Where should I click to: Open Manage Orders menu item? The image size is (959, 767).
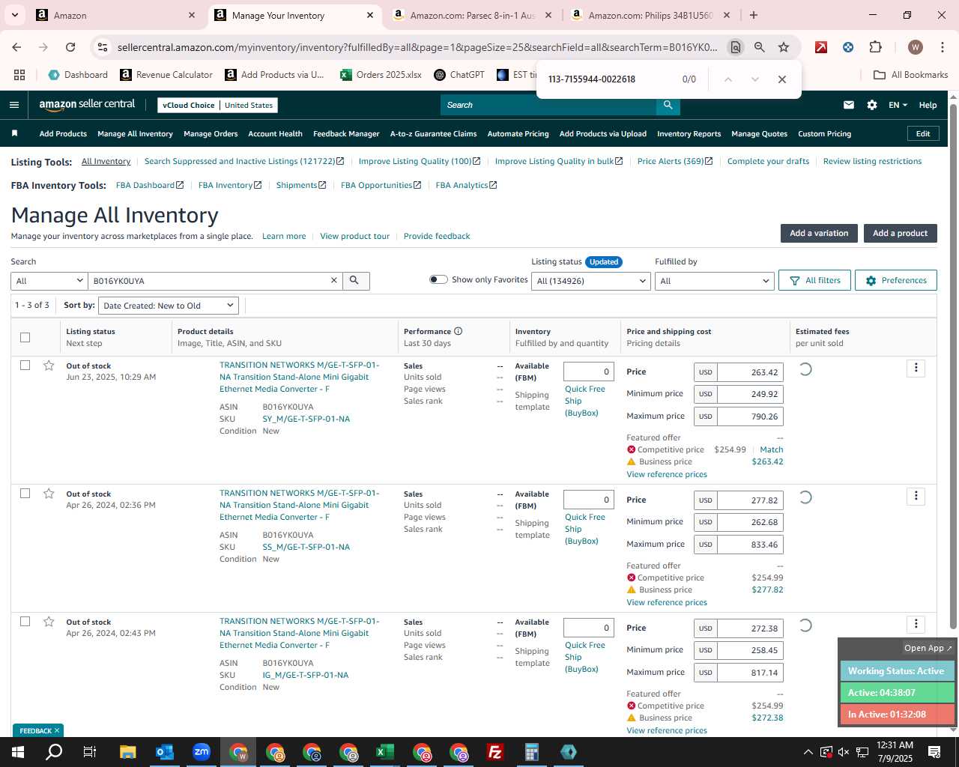tap(211, 133)
